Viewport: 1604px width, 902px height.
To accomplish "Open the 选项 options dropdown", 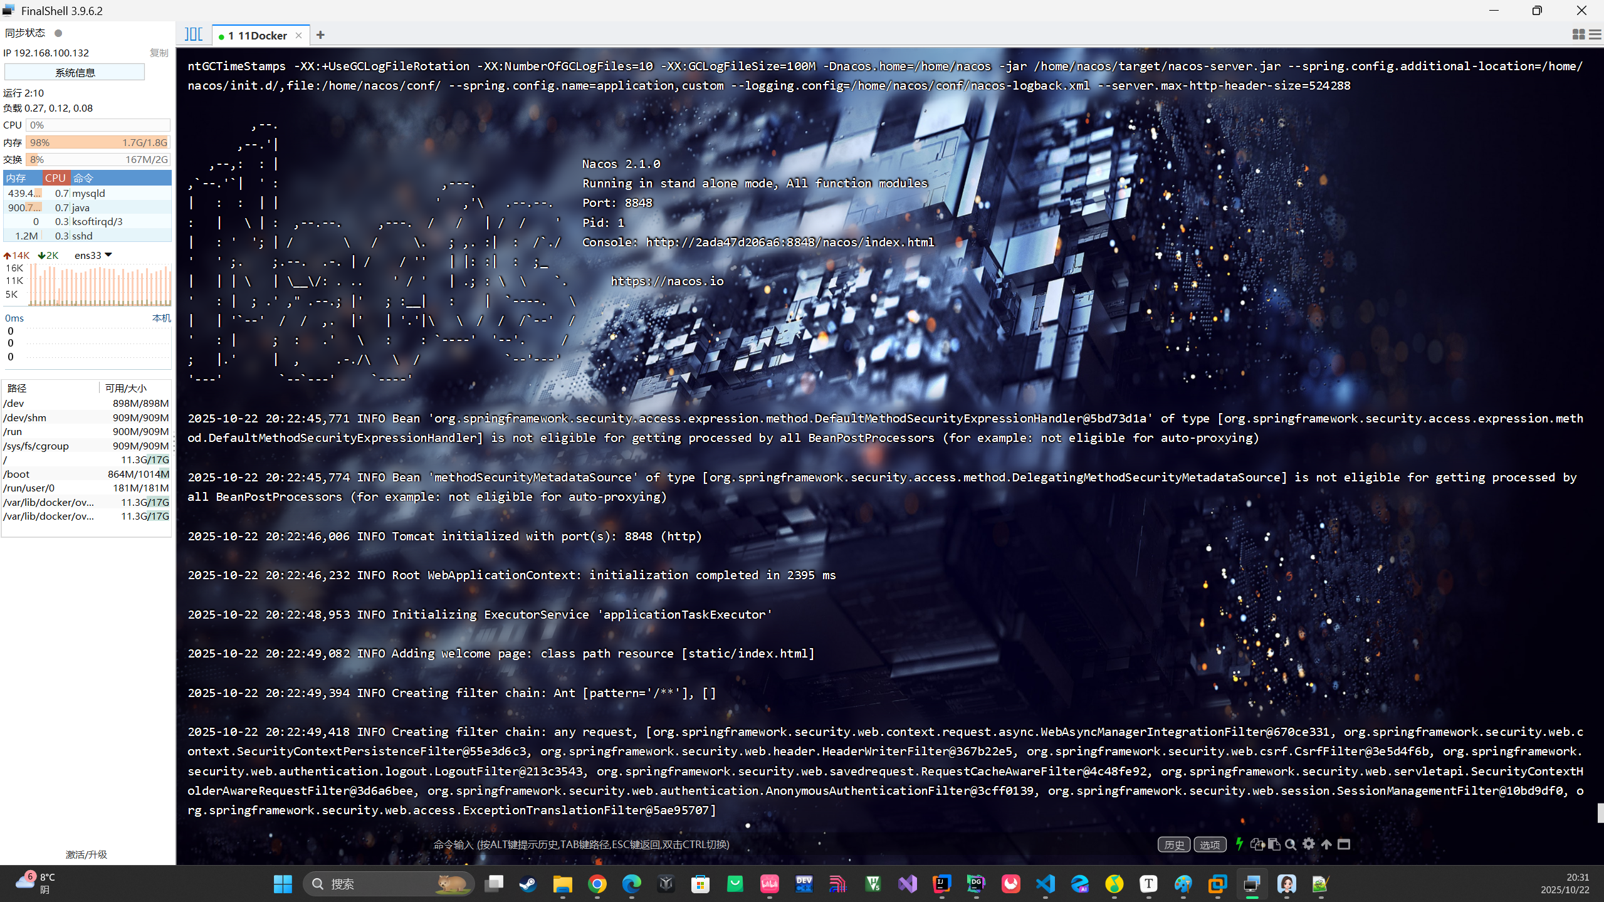I will point(1209,844).
